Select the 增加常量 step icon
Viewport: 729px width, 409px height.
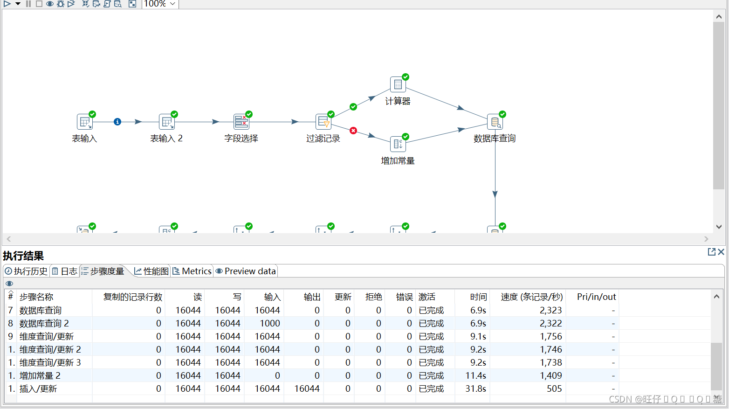pos(398,144)
